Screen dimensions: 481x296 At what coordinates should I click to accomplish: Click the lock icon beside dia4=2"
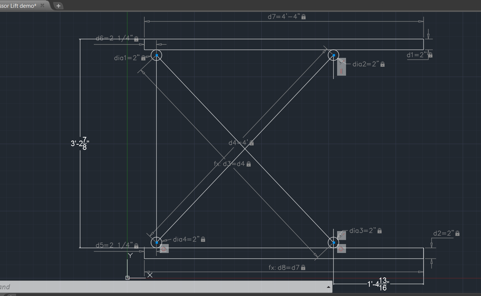pos(203,239)
